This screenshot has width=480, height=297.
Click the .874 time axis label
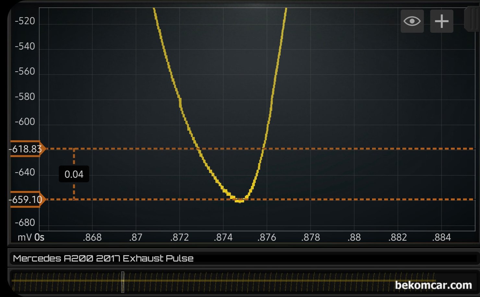(223, 237)
